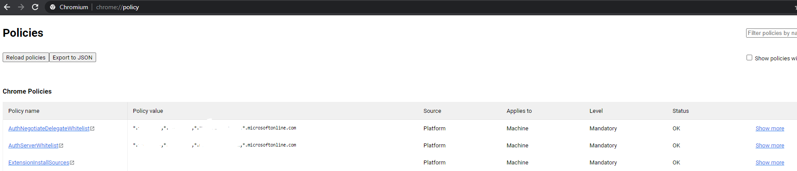797x171 pixels.
Task: Go back with the browser back arrow
Action: click(7, 7)
